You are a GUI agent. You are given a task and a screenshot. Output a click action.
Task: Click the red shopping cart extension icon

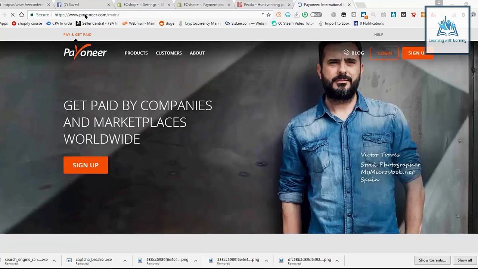pos(413,15)
